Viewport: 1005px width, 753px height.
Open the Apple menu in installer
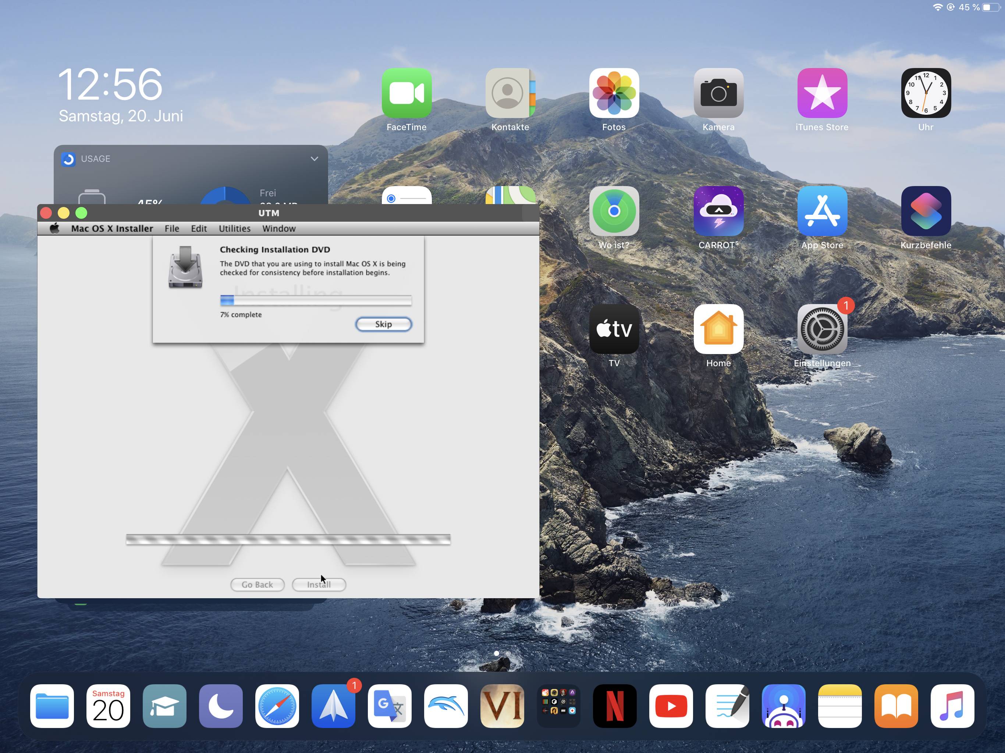coord(54,228)
